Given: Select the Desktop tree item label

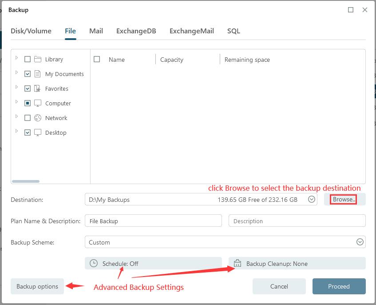Looking at the screenshot, I should [55, 132].
